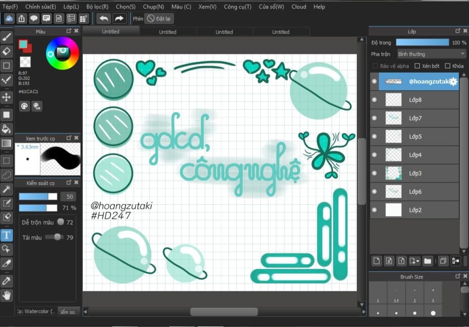The width and height of the screenshot is (469, 327).
Task: Toggle visibility of @hoangzutaki layer
Action: [374, 81]
